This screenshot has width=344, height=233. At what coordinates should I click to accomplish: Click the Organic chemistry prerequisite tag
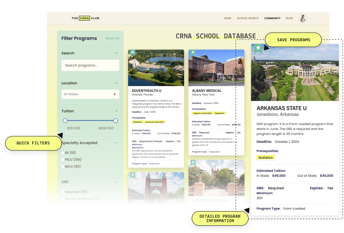pos(202,113)
